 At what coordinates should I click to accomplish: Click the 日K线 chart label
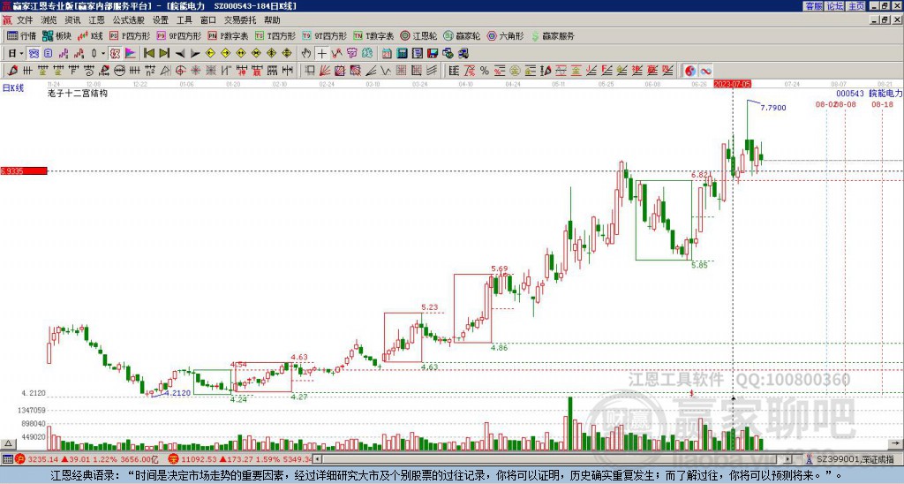pyautogui.click(x=13, y=88)
